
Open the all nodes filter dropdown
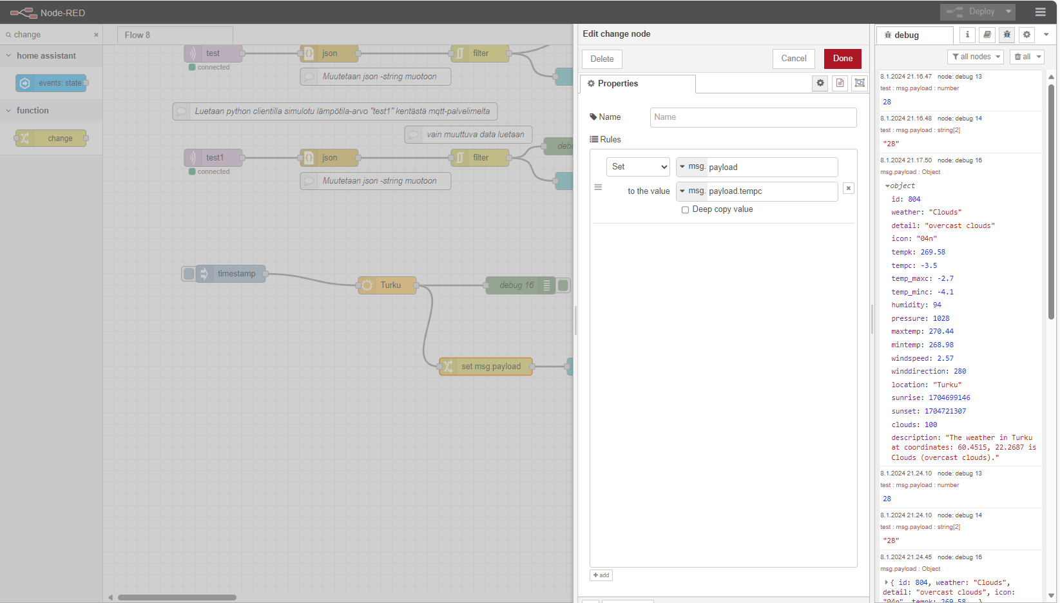(x=976, y=57)
